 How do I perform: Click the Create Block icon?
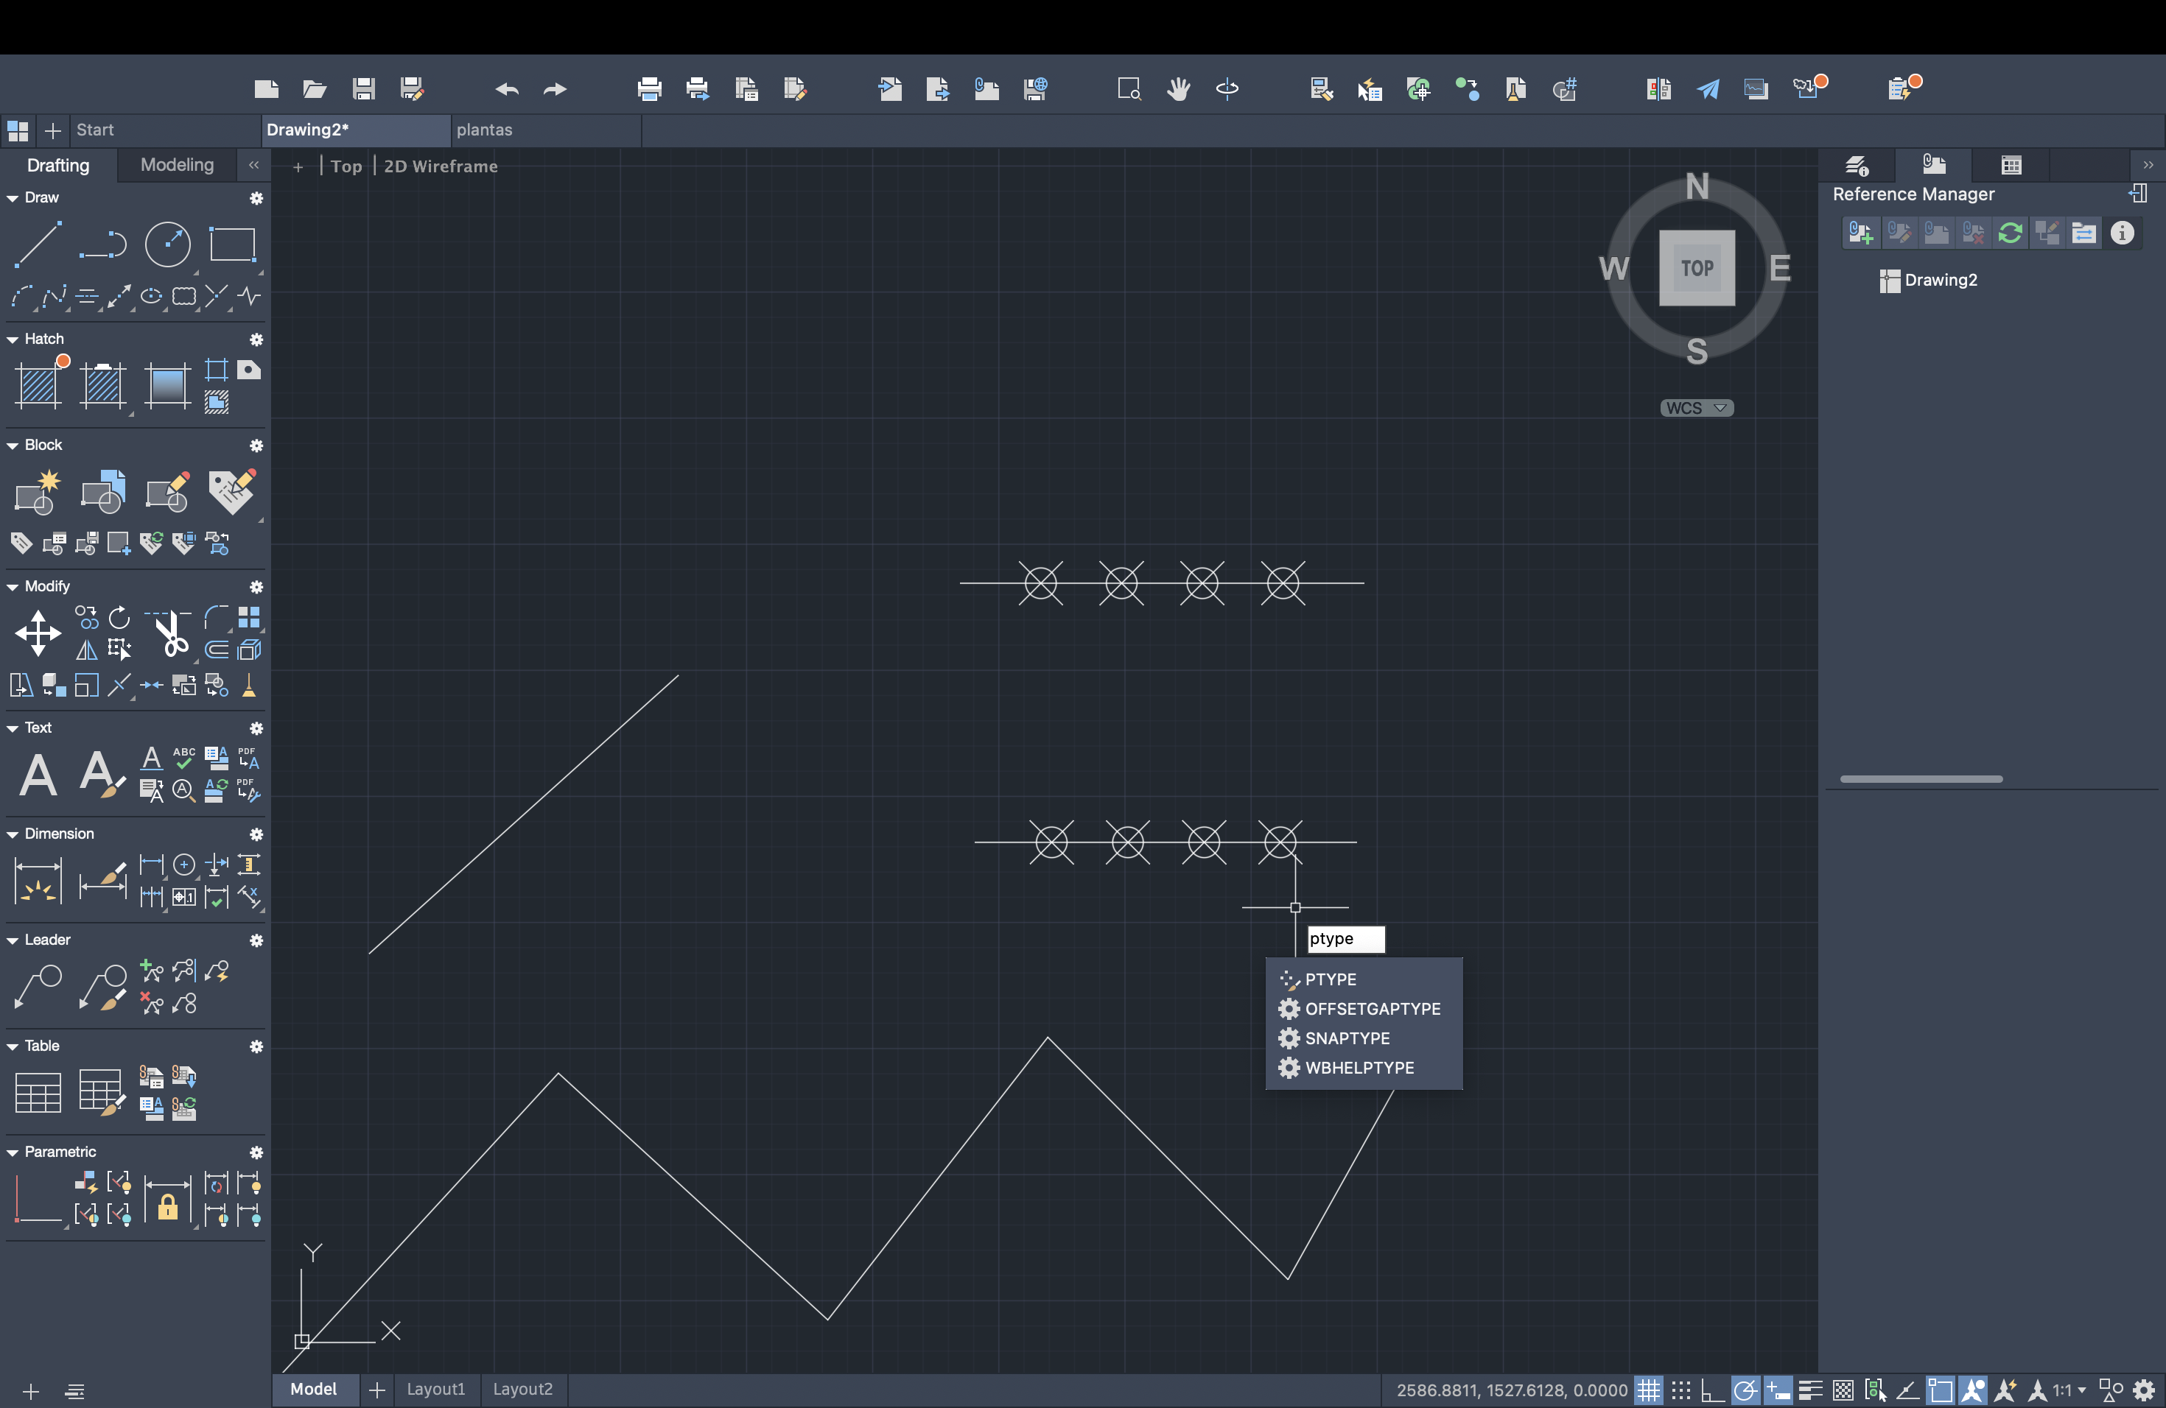pyautogui.click(x=38, y=492)
